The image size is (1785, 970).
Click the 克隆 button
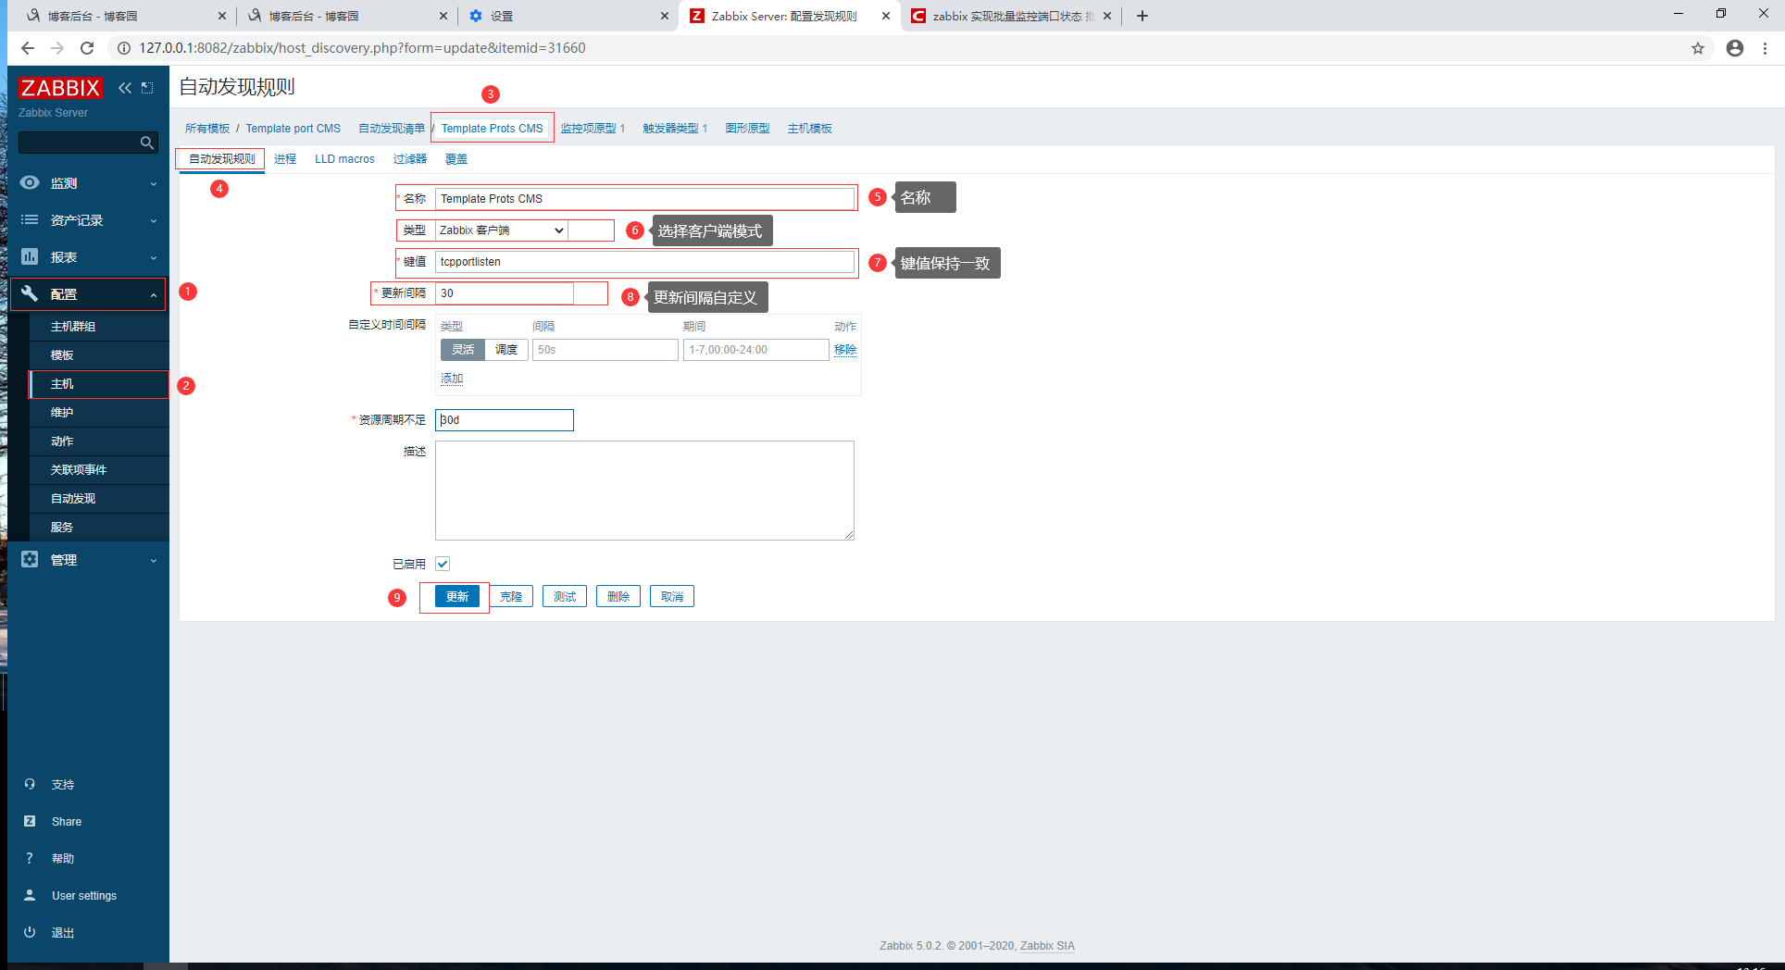[511, 597]
